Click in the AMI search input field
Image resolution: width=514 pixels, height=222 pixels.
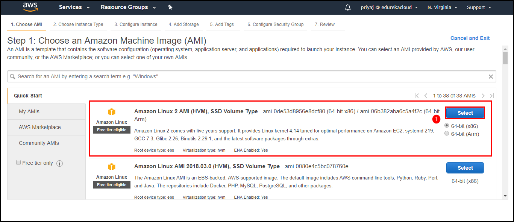point(248,76)
